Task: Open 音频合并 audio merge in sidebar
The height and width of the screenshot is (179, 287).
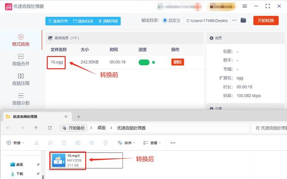Action: [x=21, y=60]
